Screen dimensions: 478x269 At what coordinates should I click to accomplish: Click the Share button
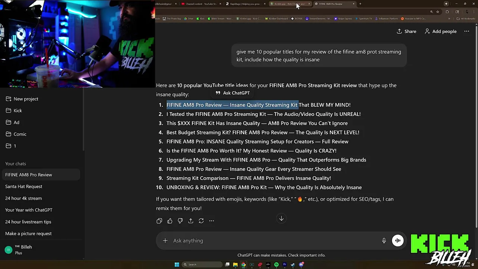coord(406,31)
